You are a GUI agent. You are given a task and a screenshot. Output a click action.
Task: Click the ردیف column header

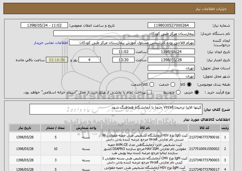point(225,128)
